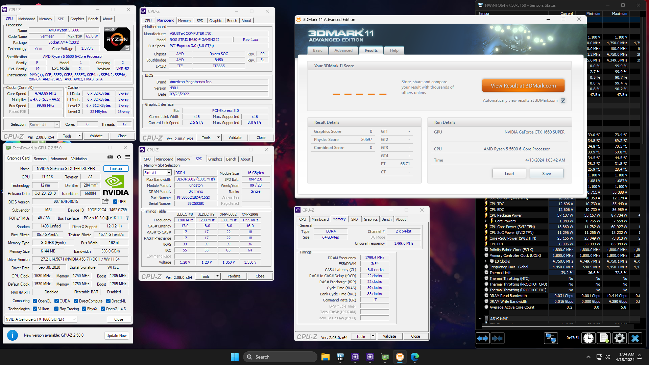Open HWiNFO sensor settings gear icon
The width and height of the screenshot is (649, 365).
[619, 338]
